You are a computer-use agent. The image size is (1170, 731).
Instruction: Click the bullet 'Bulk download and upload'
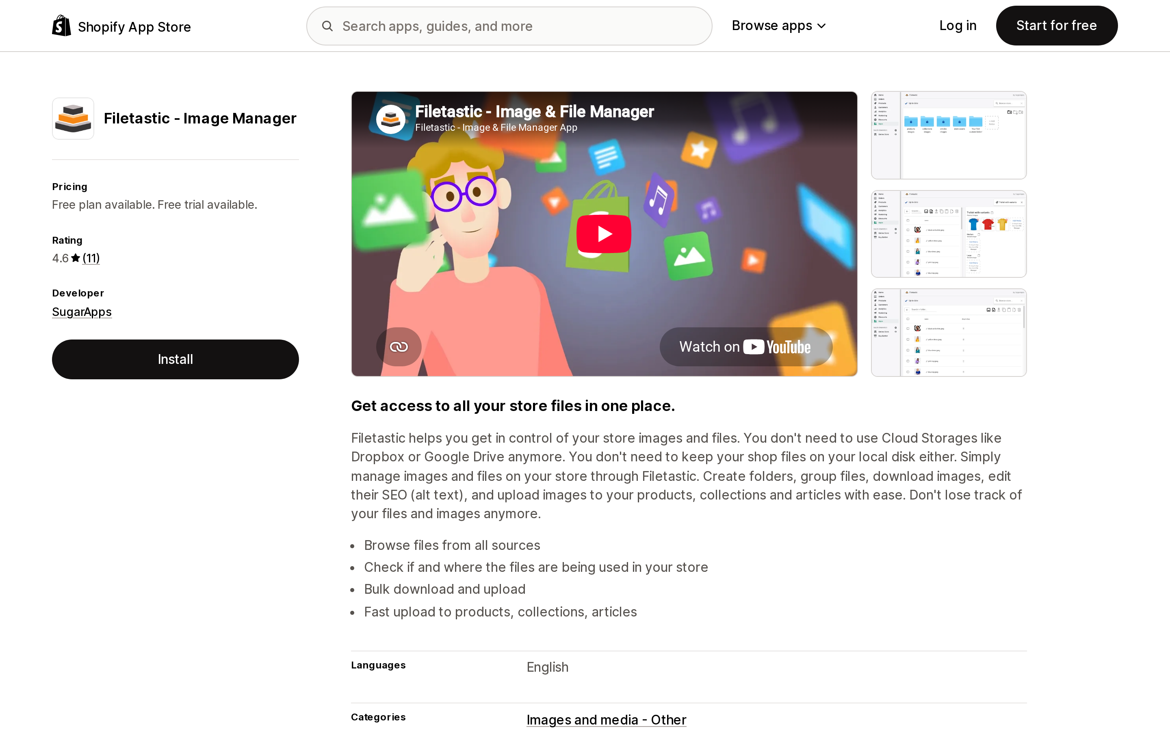coord(444,589)
